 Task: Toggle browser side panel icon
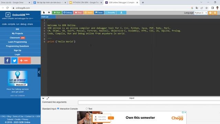(x=212, y=8)
